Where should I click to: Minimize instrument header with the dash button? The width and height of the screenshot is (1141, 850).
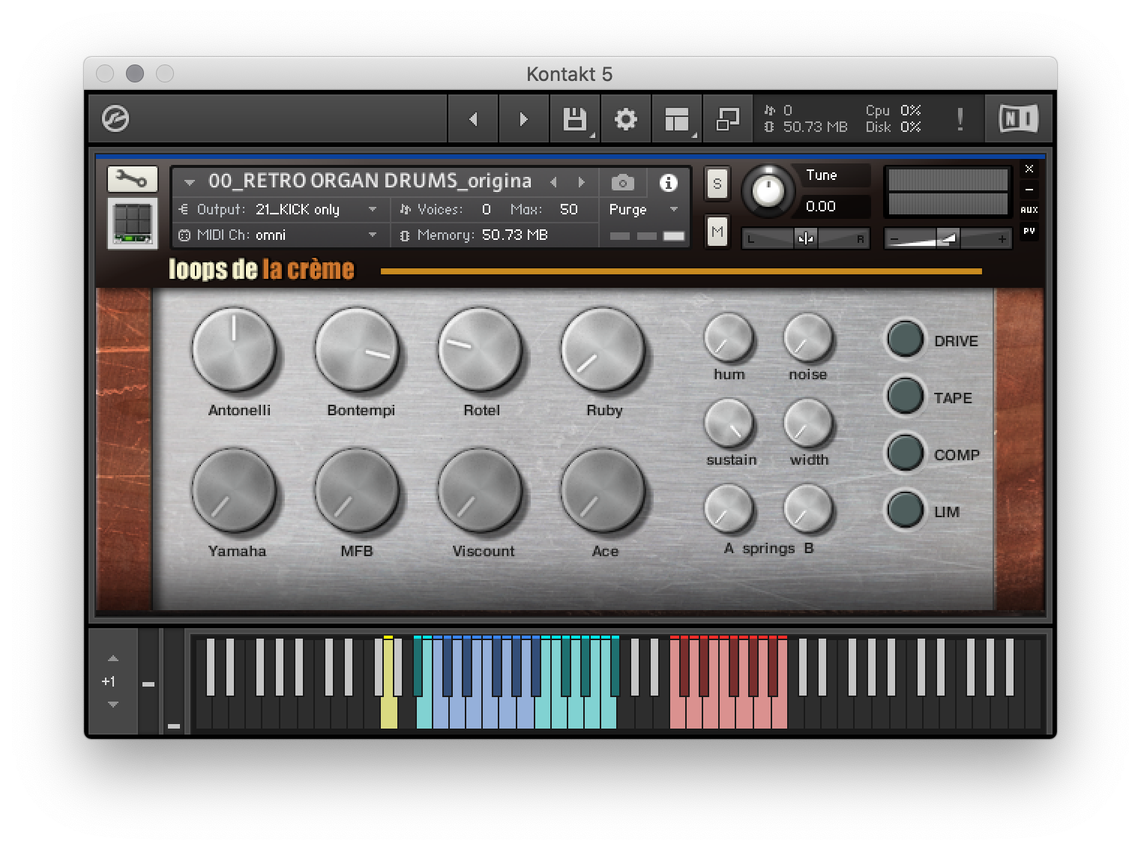1029,190
